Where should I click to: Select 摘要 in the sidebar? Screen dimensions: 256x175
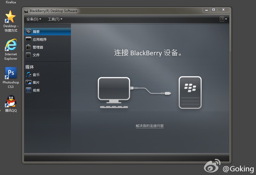48,32
